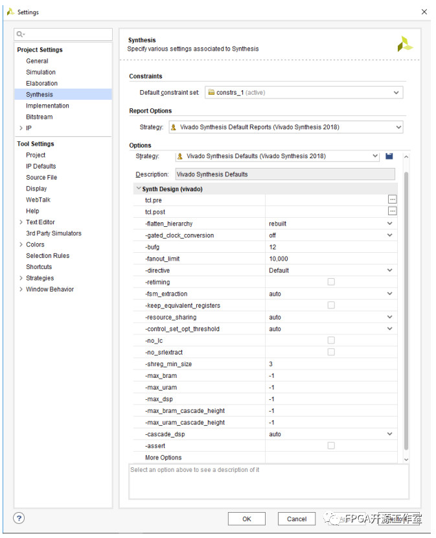Viewport: 436px width, 538px height.
Task: Click the -max_uram value field
Action: pos(331,388)
